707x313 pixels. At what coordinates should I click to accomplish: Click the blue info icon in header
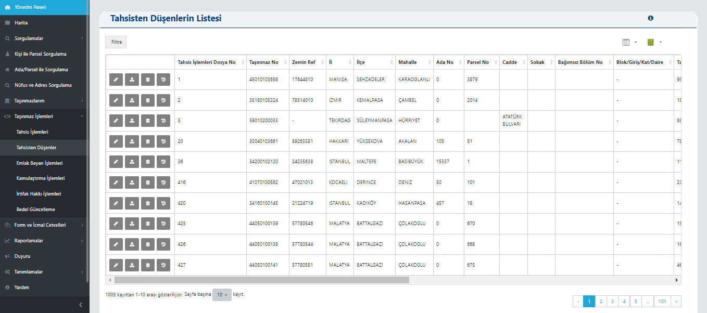(x=650, y=18)
